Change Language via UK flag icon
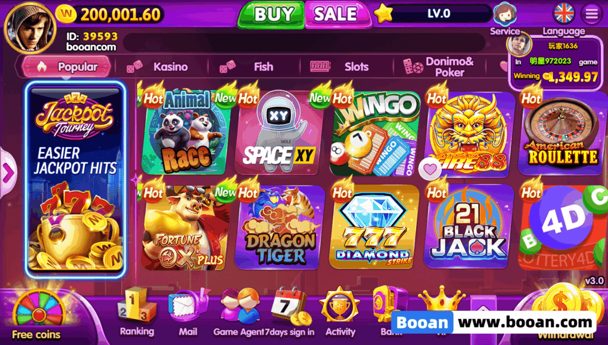 (x=564, y=14)
